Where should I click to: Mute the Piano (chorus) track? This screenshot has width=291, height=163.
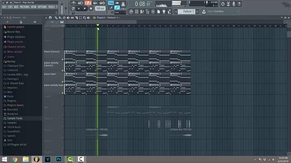pos(63,59)
